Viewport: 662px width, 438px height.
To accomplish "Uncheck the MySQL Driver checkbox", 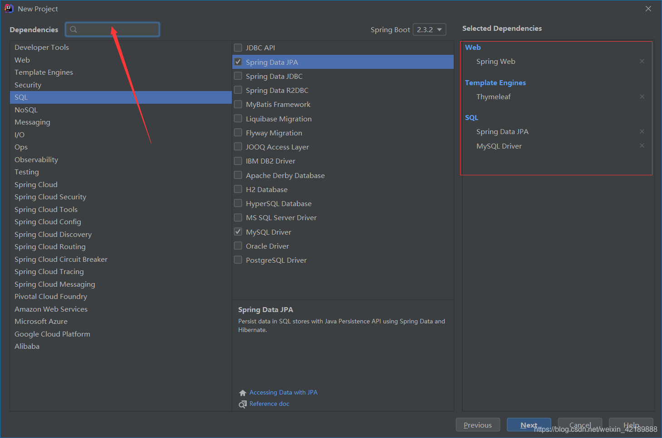I will pos(238,231).
